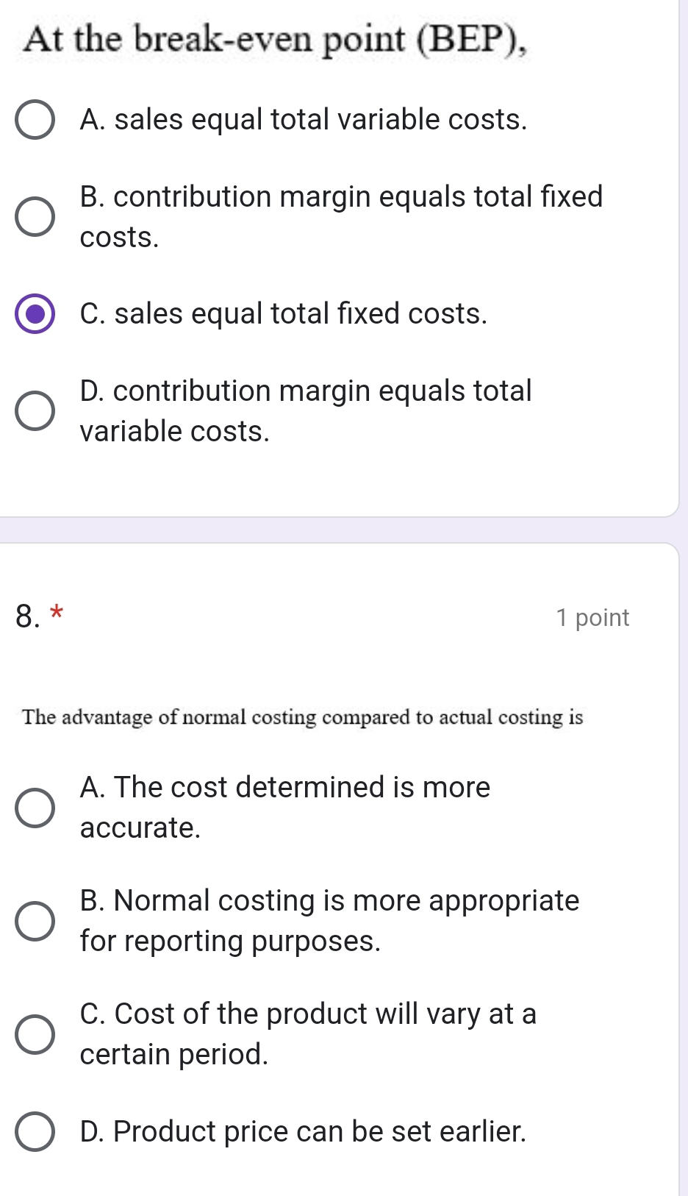Pick radio C cost of product will vary
Image resolution: width=688 pixels, height=1196 pixels.
(35, 1034)
